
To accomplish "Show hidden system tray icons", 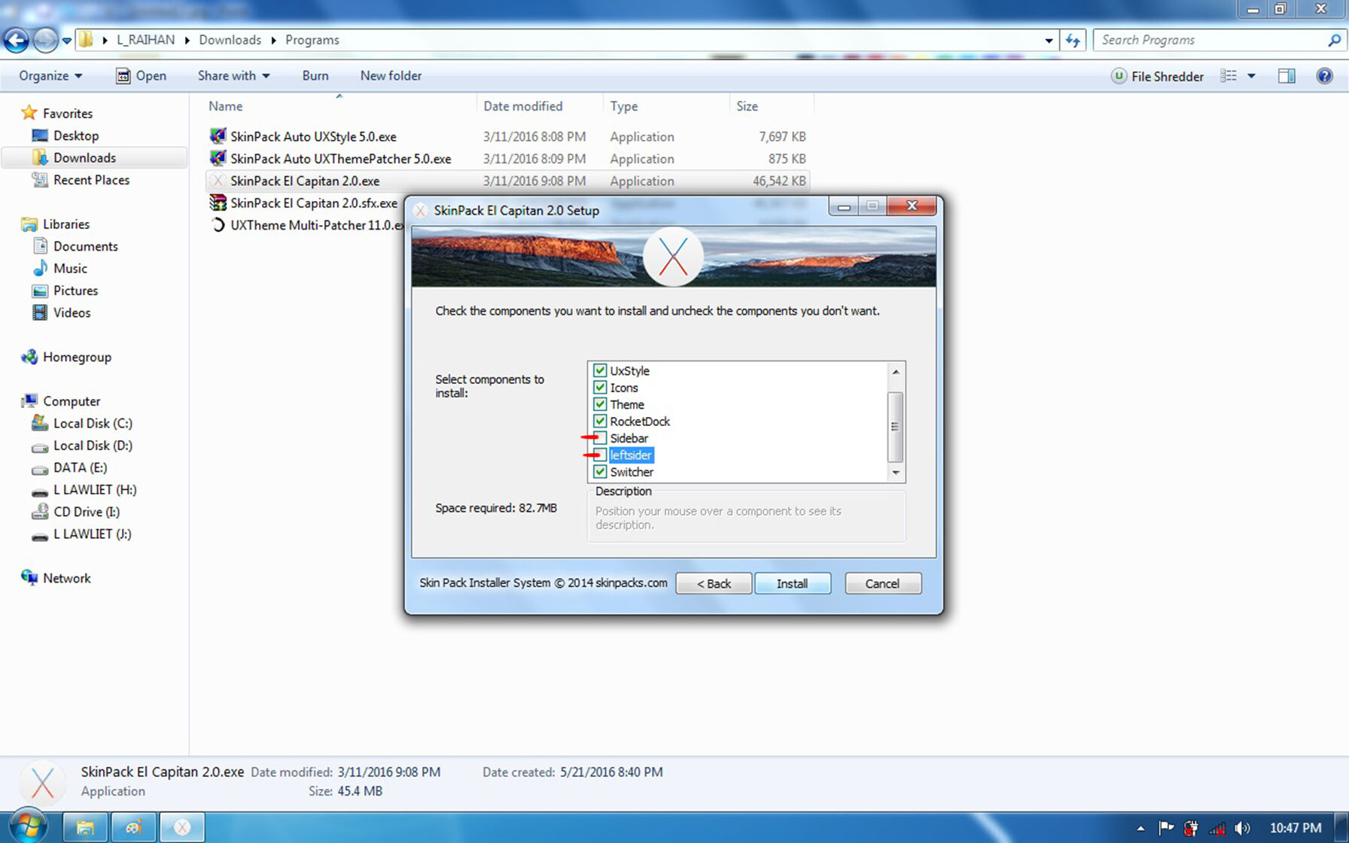I will [x=1140, y=828].
